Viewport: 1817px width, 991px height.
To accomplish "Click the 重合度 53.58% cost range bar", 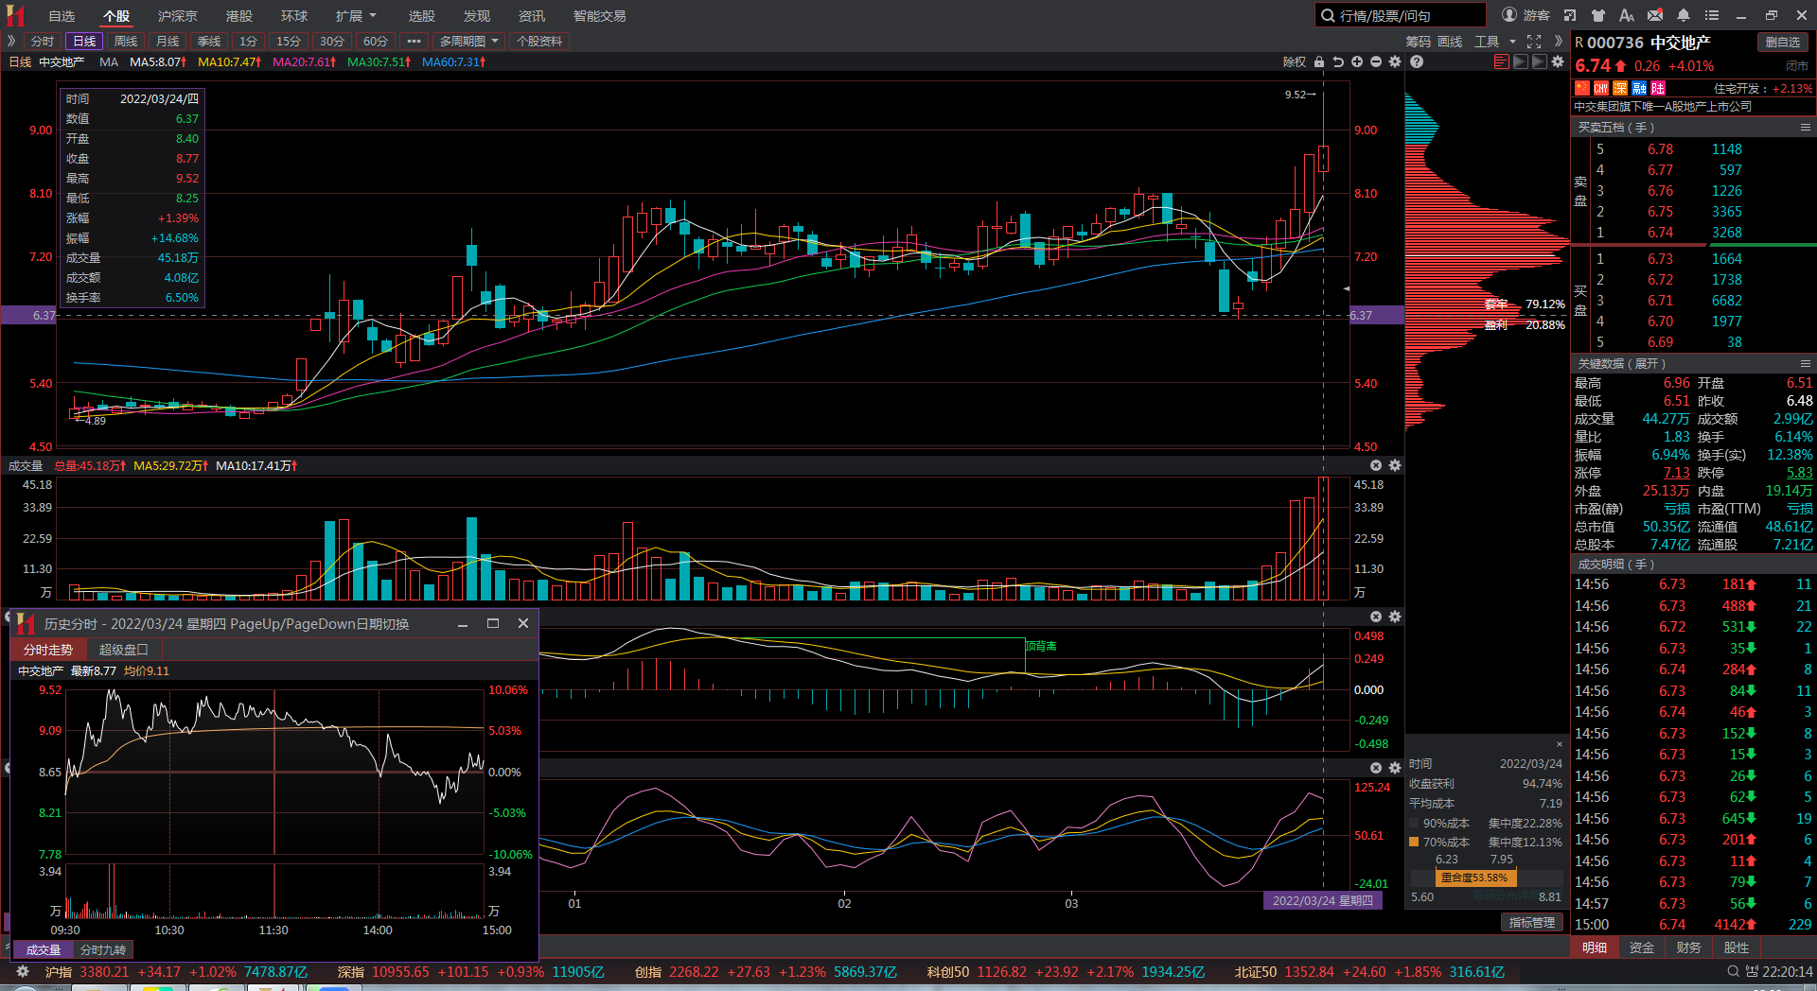I will [x=1474, y=878].
